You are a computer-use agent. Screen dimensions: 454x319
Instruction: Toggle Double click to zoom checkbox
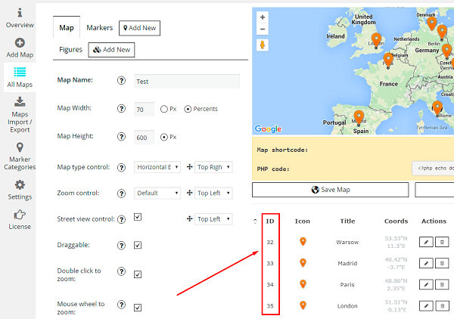(x=138, y=274)
